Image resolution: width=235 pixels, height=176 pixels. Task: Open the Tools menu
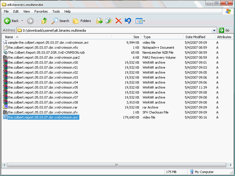[56, 11]
